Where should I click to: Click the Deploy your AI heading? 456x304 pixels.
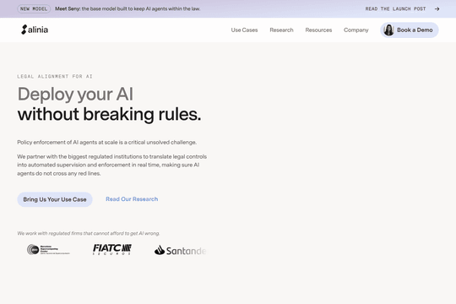pos(75,94)
